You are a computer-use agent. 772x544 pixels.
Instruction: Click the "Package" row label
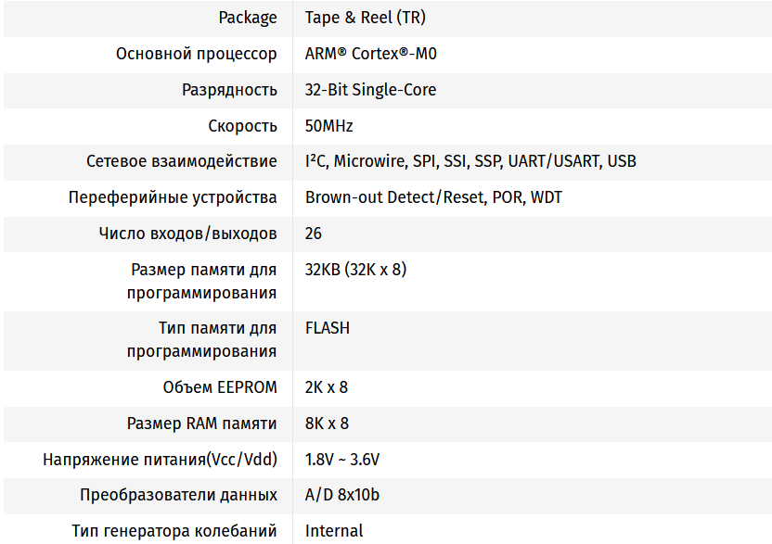click(x=247, y=18)
